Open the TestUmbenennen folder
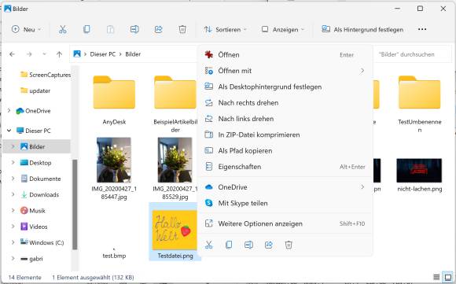Image resolution: width=456 pixels, height=284 pixels. point(419,103)
